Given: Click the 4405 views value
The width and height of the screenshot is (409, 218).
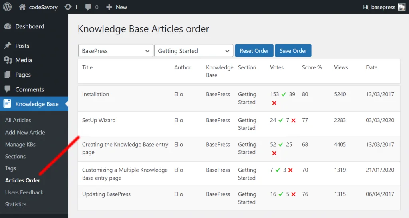Looking at the screenshot, I should (x=340, y=145).
